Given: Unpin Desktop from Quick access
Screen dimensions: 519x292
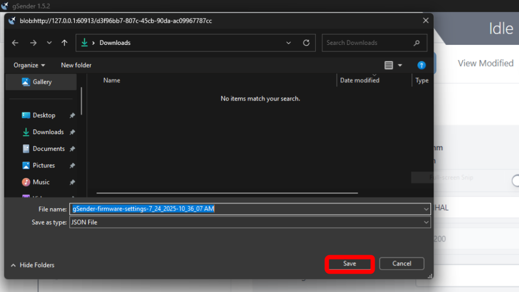Looking at the screenshot, I should click(x=72, y=115).
